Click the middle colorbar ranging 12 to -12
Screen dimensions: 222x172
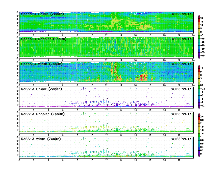pyautogui.click(x=199, y=87)
